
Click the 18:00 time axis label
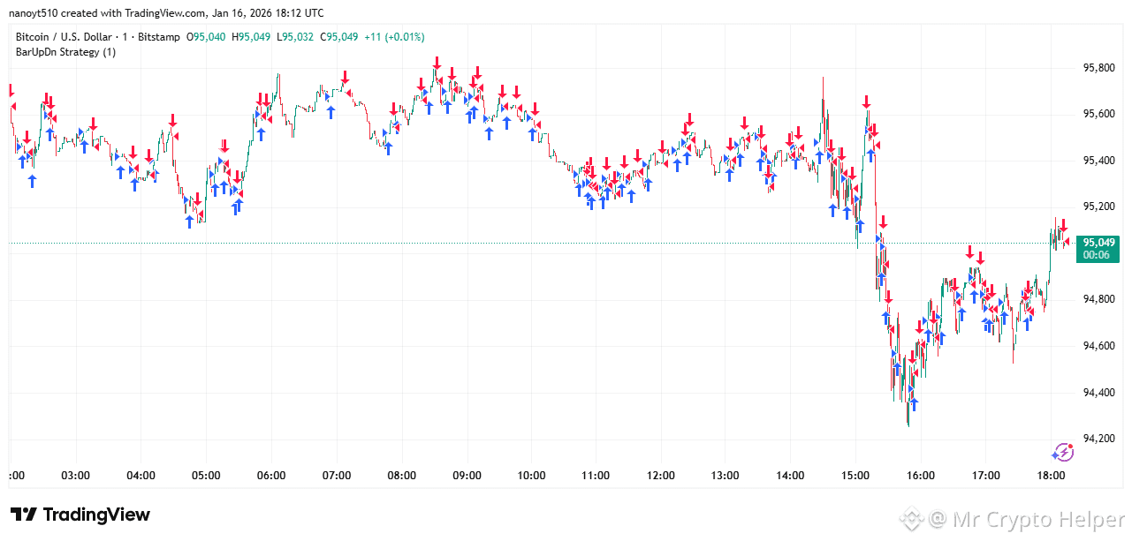pos(1051,475)
